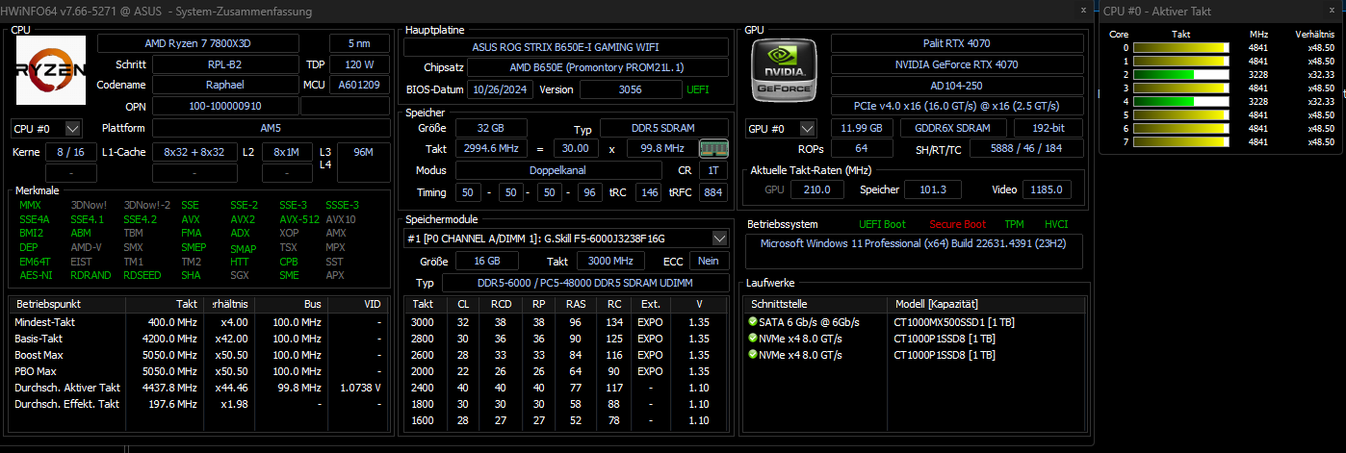Click the 2994.6 MHz memory Takt field
Screen dimensions: 1346x453
pos(488,149)
